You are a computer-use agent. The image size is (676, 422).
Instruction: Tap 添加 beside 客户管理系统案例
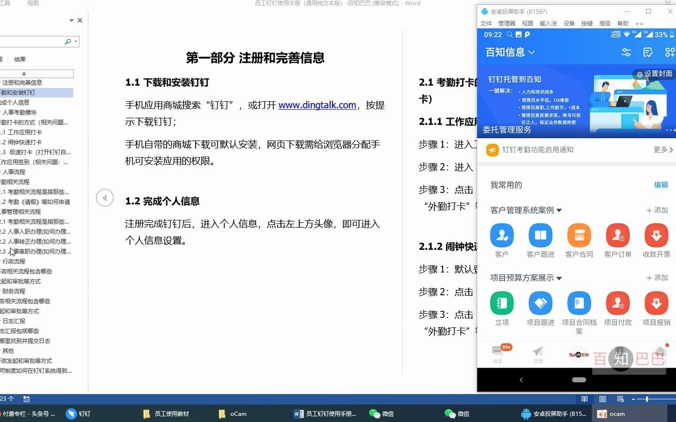click(x=657, y=211)
